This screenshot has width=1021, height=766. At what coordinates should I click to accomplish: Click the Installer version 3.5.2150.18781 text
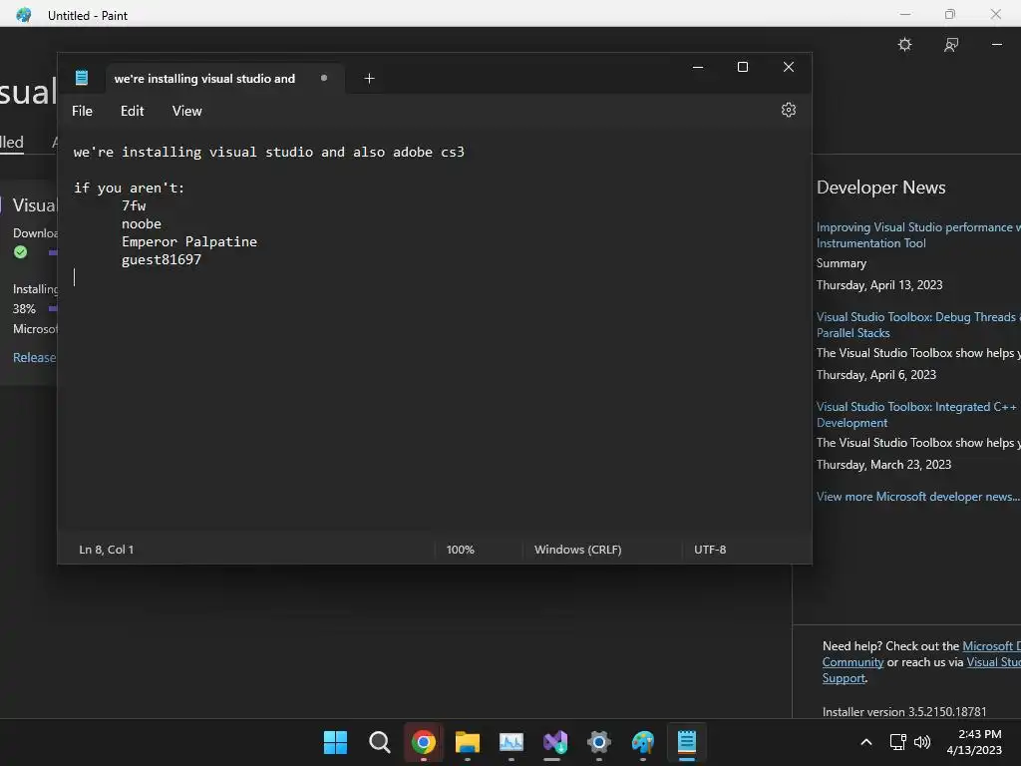[903, 711]
